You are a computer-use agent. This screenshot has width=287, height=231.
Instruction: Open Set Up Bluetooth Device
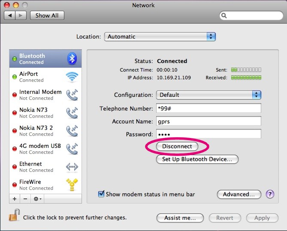tap(197, 159)
